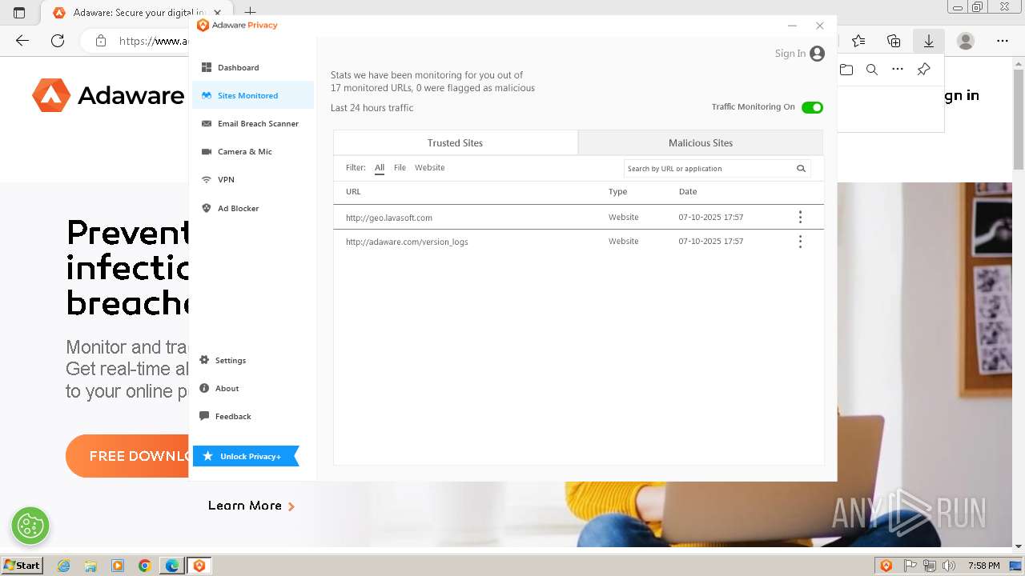Image resolution: width=1025 pixels, height=576 pixels.
Task: Open downloads folder icon in downloads panel
Action: [x=846, y=70]
